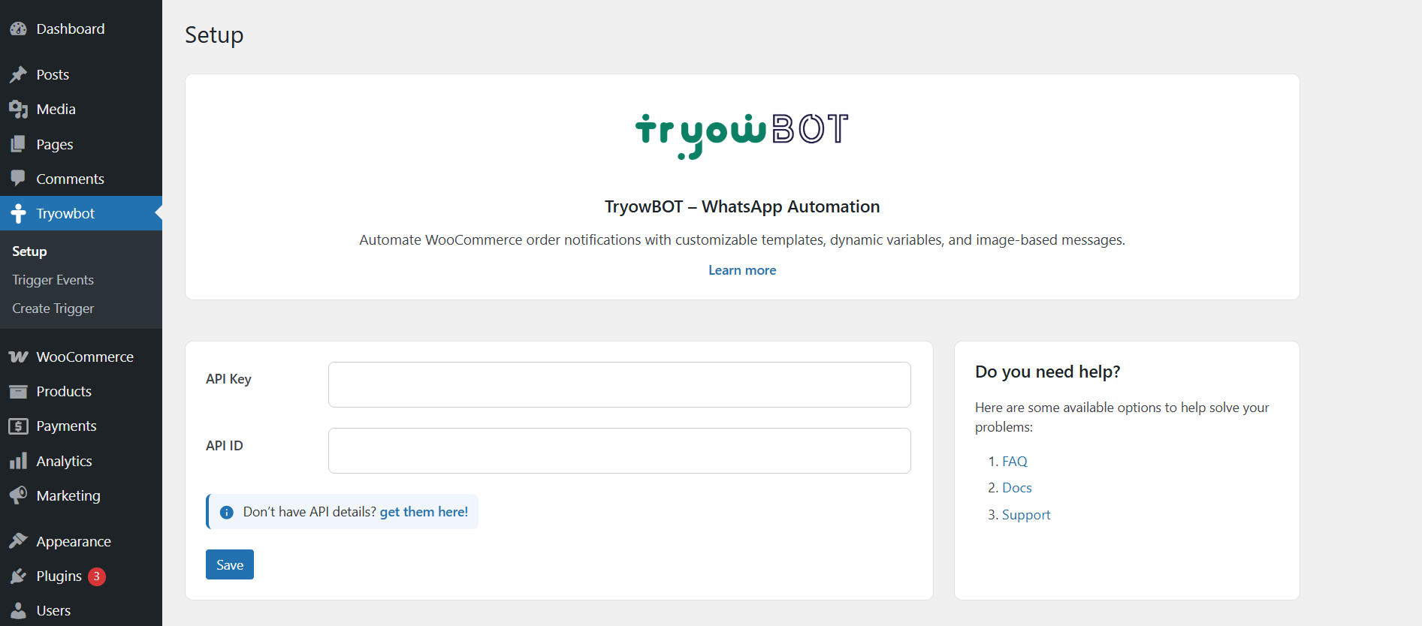Click the Dashboard gauge icon
The height and width of the screenshot is (626, 1422).
[x=18, y=29]
